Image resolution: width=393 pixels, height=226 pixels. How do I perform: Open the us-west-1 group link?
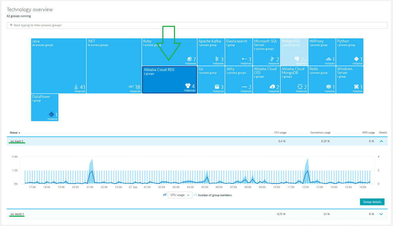coord(16,214)
